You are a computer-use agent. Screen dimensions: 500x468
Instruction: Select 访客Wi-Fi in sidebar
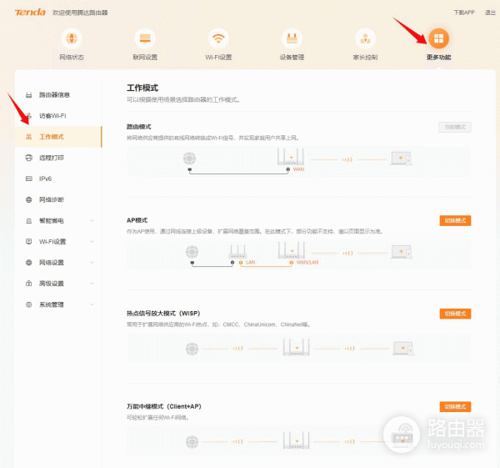pyautogui.click(x=52, y=115)
